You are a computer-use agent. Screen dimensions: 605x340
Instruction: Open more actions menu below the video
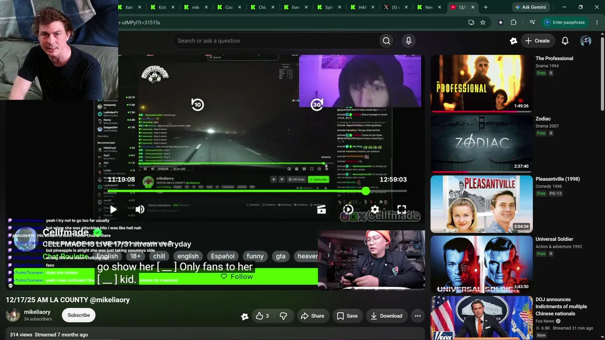point(418,316)
